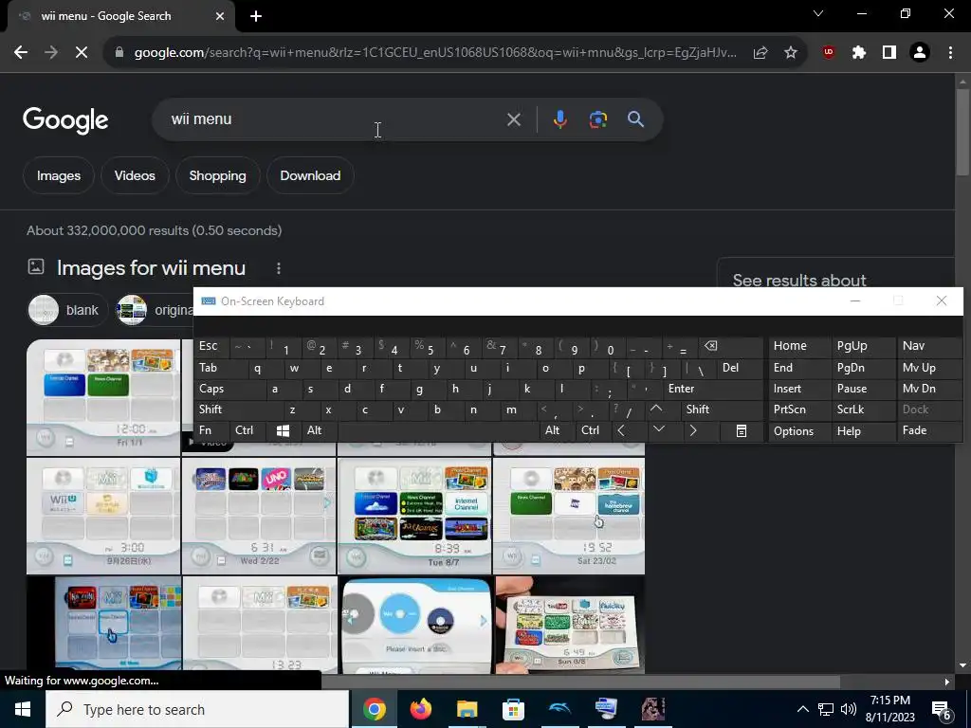Open the Wii menu thumbnail with UNO channel

click(260, 517)
